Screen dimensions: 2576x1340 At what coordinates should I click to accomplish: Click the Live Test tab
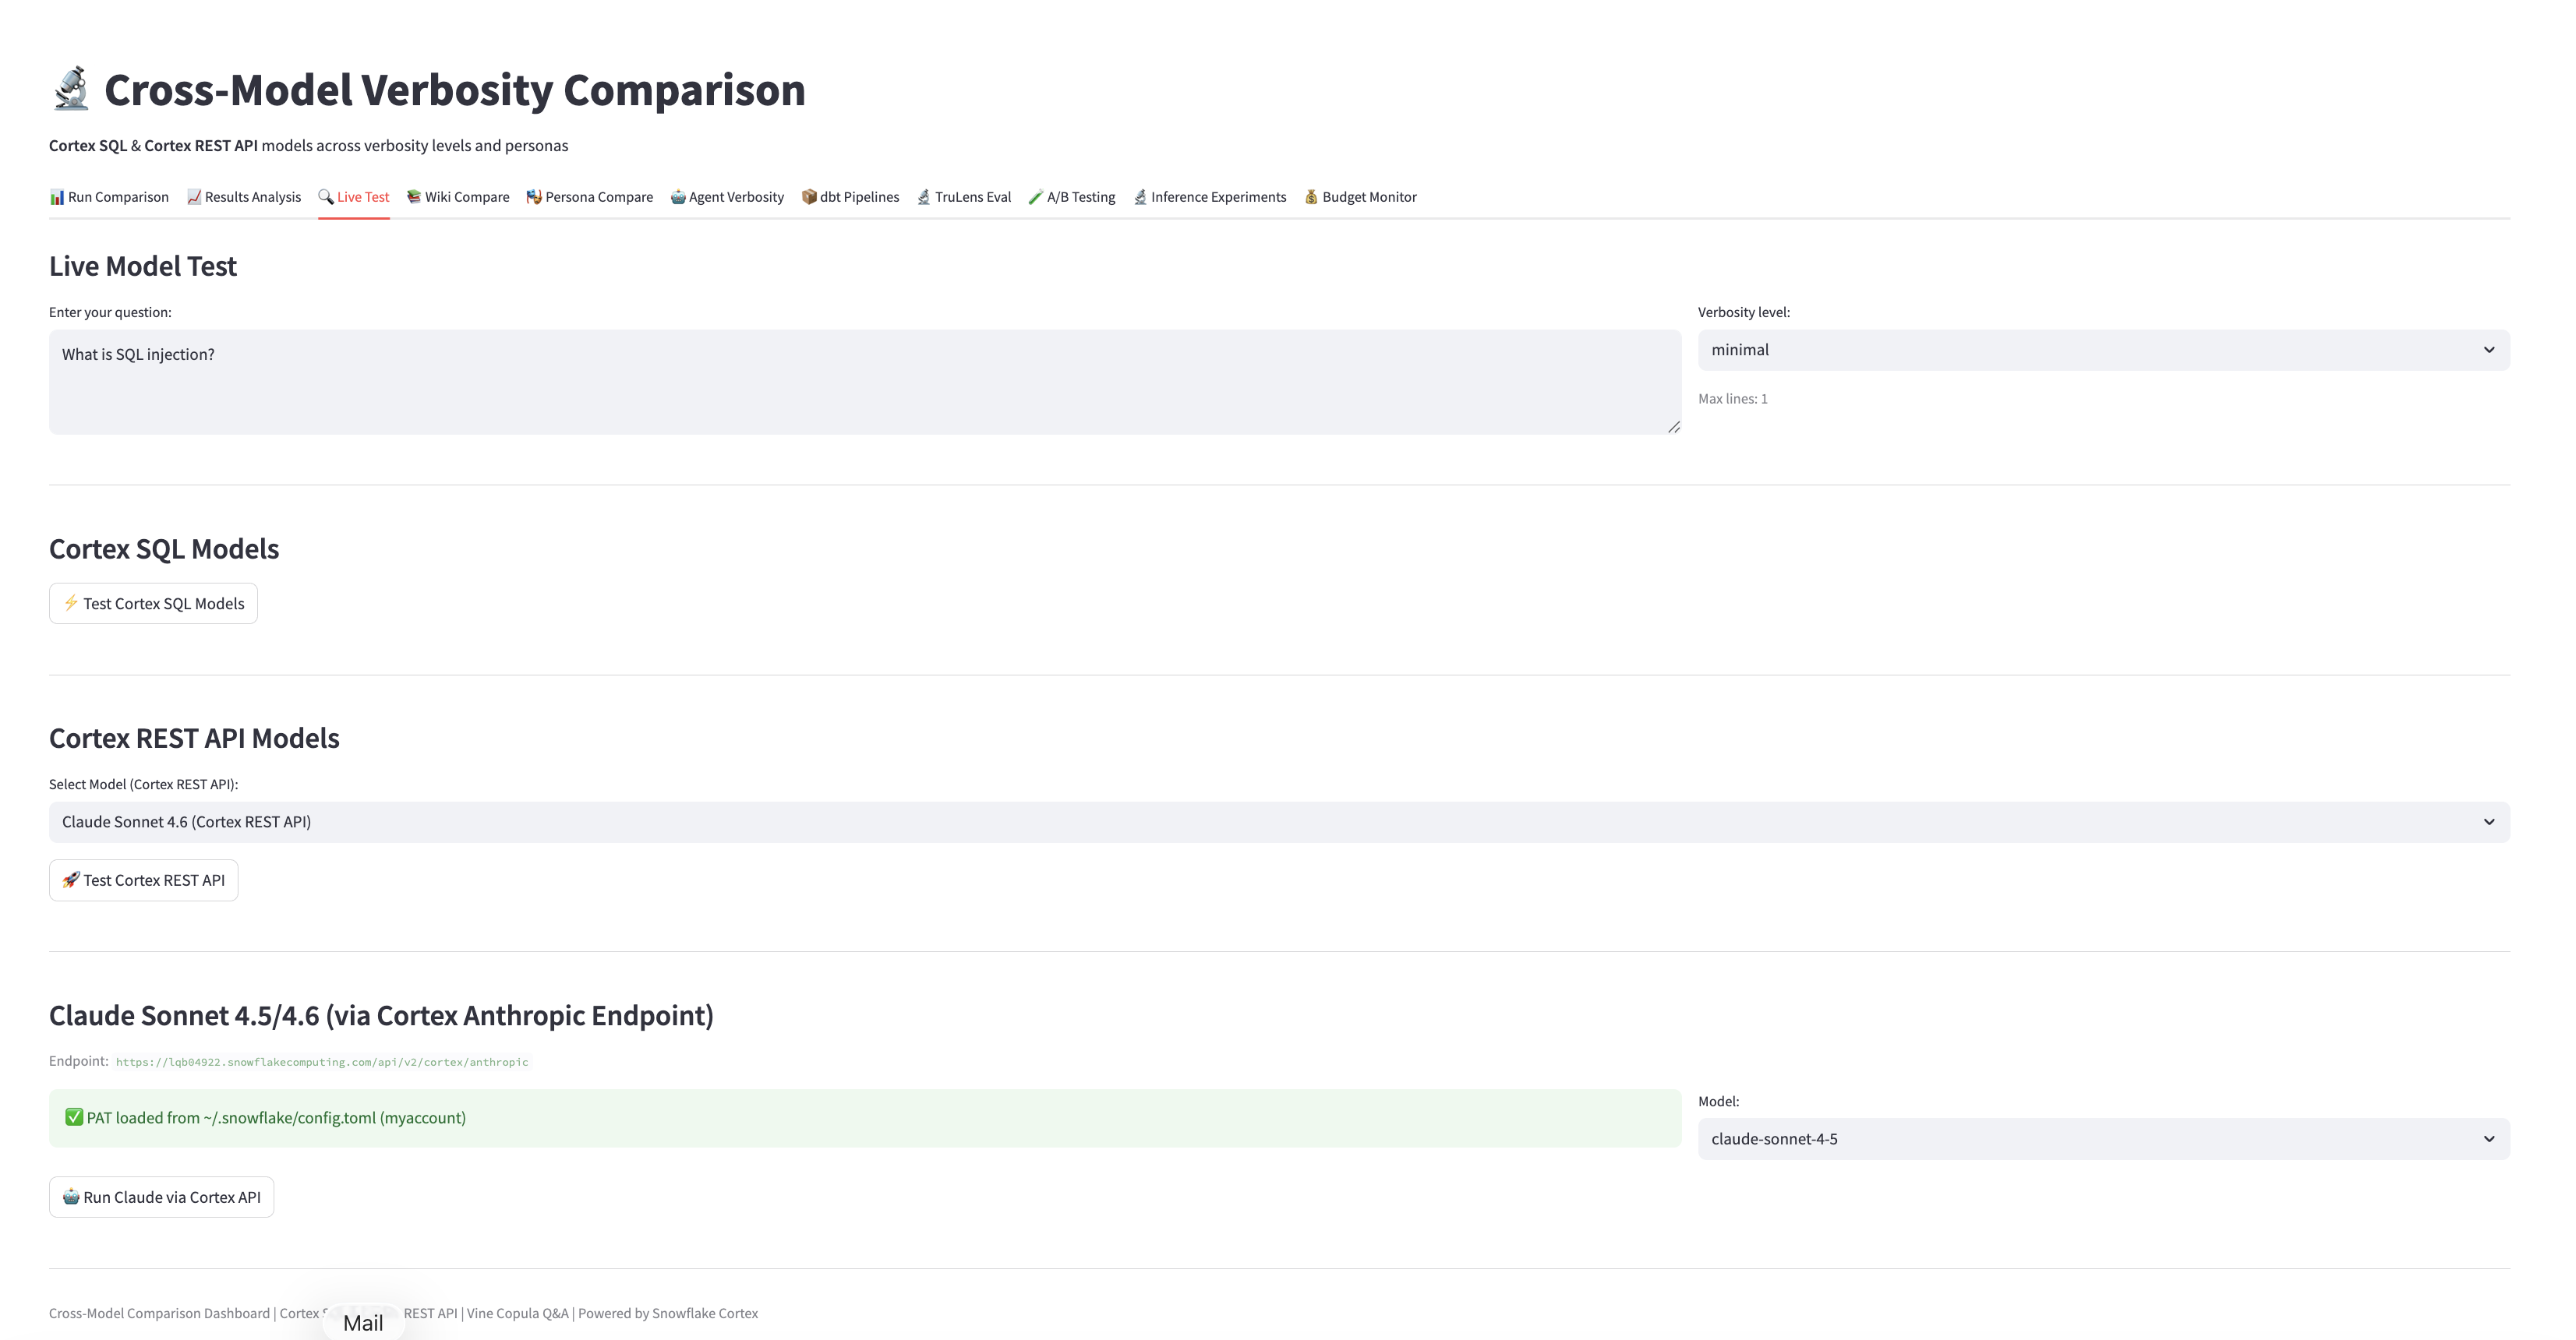[354, 197]
